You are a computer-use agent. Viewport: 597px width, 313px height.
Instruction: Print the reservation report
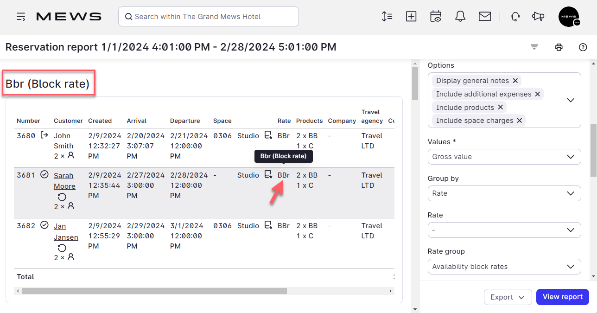(559, 47)
